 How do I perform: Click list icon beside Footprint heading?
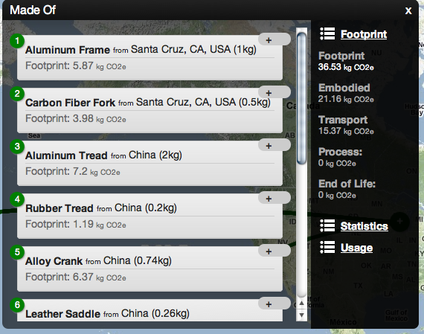coord(327,33)
